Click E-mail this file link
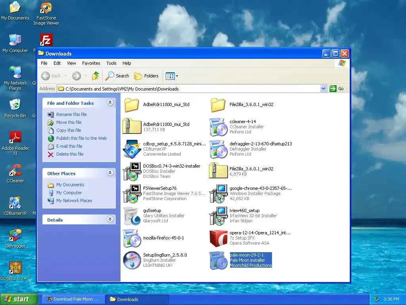The width and height of the screenshot is (406, 305). tap(69, 146)
